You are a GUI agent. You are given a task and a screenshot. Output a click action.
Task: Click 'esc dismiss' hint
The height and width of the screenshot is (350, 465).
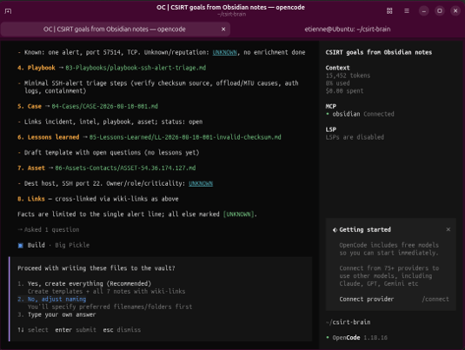(122, 329)
